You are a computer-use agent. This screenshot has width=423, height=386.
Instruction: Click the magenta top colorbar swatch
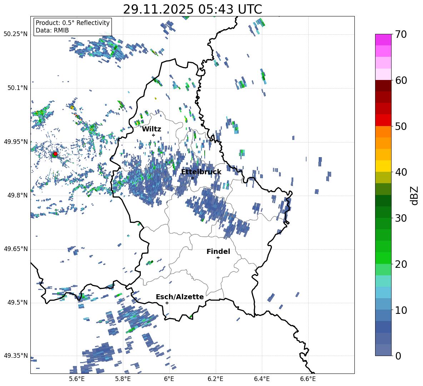point(383,40)
